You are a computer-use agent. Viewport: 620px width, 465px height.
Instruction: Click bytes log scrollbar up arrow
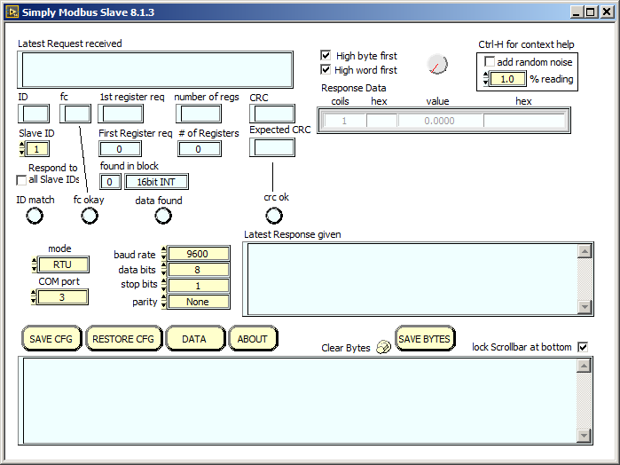click(584, 366)
